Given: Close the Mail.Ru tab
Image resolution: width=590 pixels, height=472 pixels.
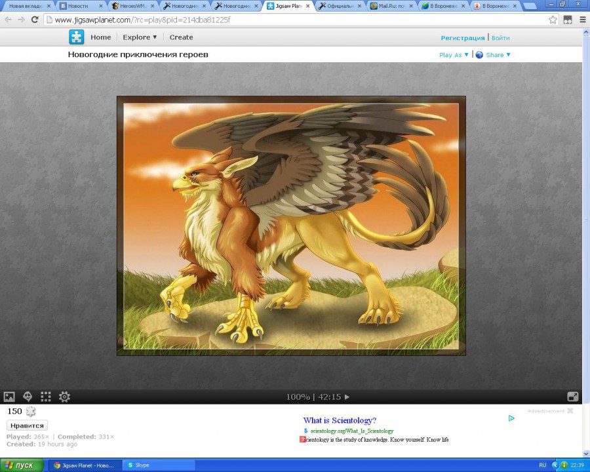Looking at the screenshot, I should pos(411,6).
